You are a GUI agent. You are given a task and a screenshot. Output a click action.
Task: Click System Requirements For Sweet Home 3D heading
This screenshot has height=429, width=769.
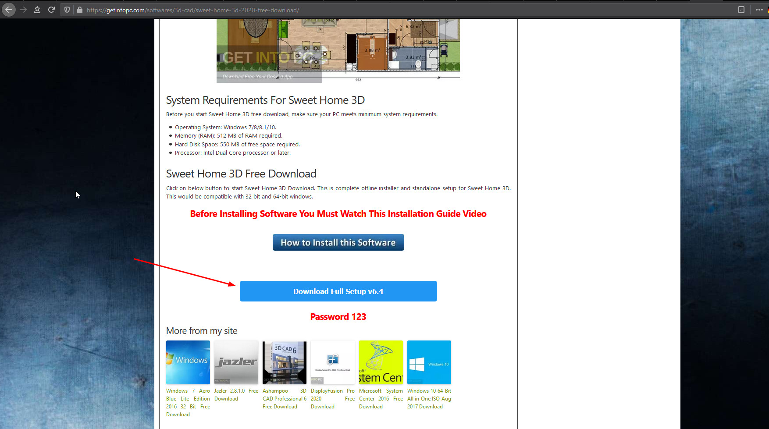pyautogui.click(x=265, y=100)
